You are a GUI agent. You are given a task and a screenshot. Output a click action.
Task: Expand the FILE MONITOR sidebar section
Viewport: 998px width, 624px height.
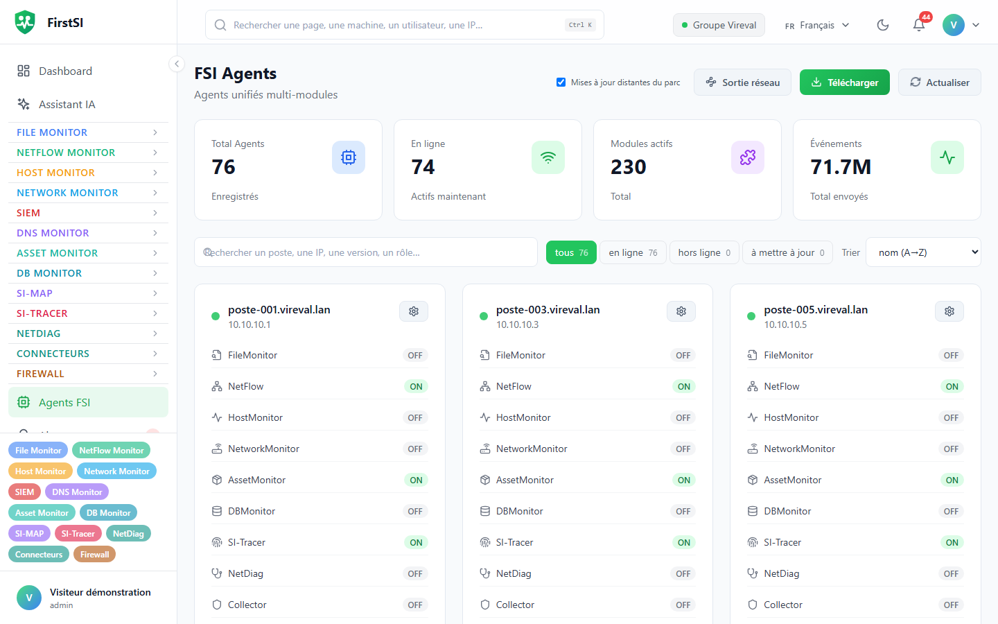click(88, 132)
